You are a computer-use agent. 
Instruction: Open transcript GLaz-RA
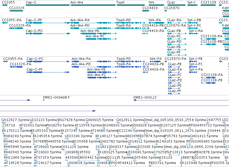[177, 23]
